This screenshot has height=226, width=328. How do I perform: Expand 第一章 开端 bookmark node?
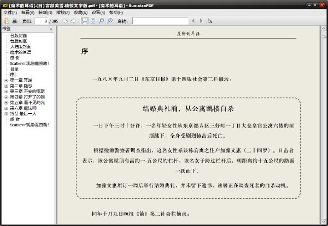pyautogui.click(x=6, y=80)
